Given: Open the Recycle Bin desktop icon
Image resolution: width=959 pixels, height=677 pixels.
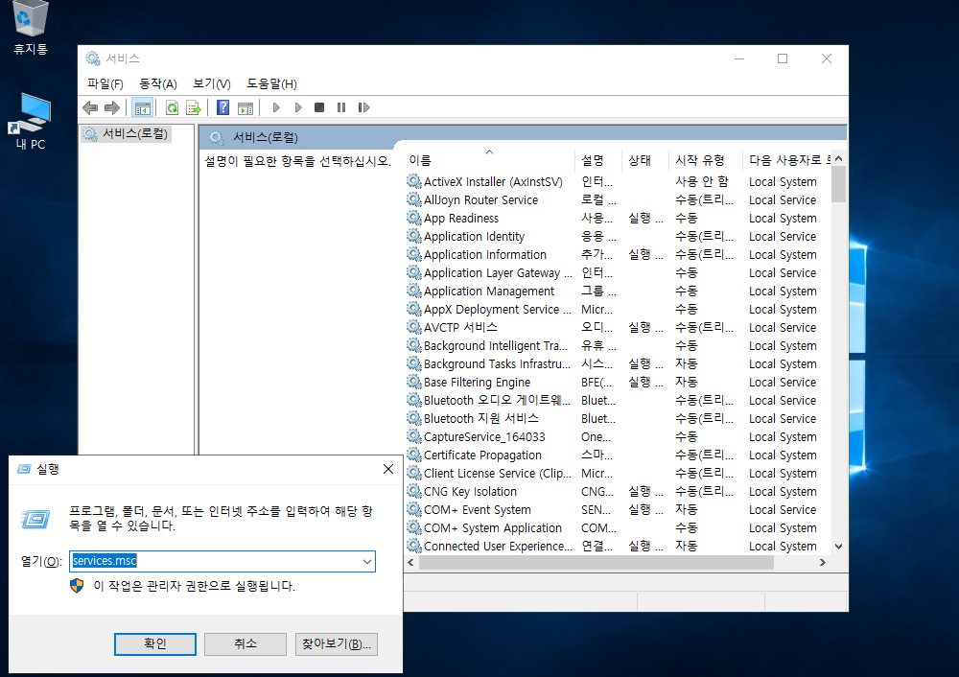Looking at the screenshot, I should pyautogui.click(x=30, y=28).
